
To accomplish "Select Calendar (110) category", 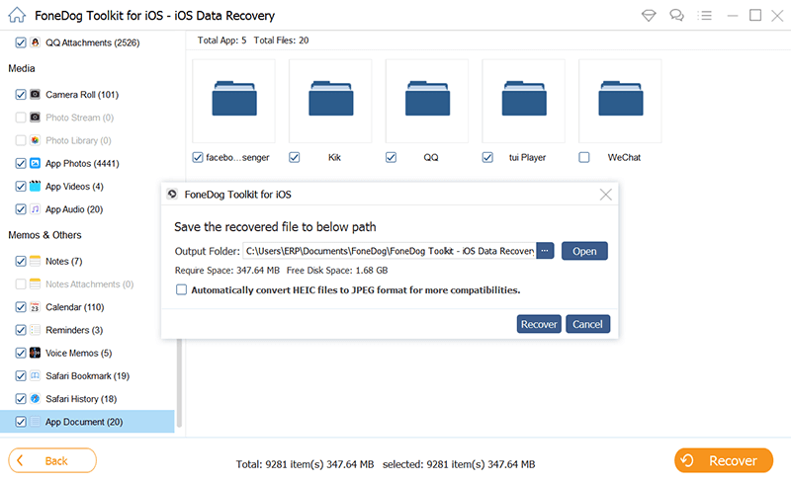I will point(75,307).
